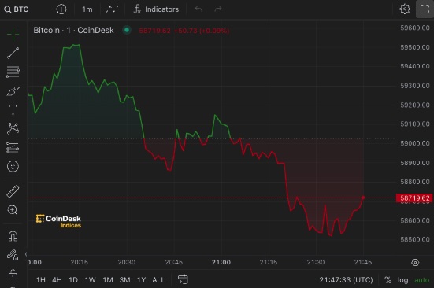Change the chart style type
The image size is (434, 288).
pos(113,9)
